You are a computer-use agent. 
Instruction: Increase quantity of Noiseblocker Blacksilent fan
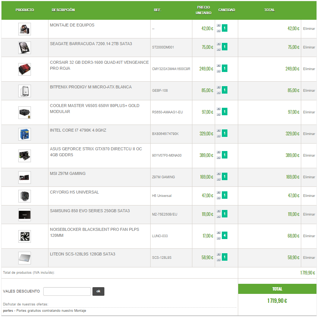218,233
